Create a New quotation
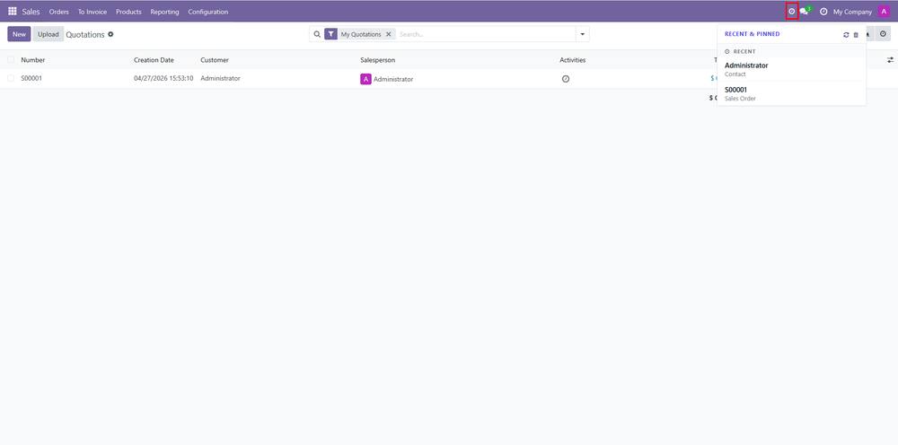The width and height of the screenshot is (898, 445). pos(19,34)
